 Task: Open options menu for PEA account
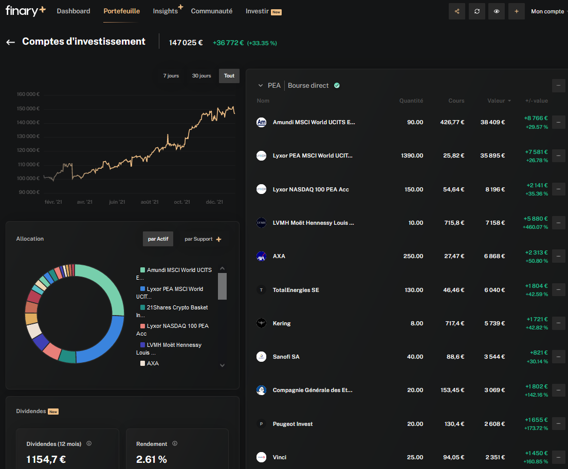tap(558, 85)
